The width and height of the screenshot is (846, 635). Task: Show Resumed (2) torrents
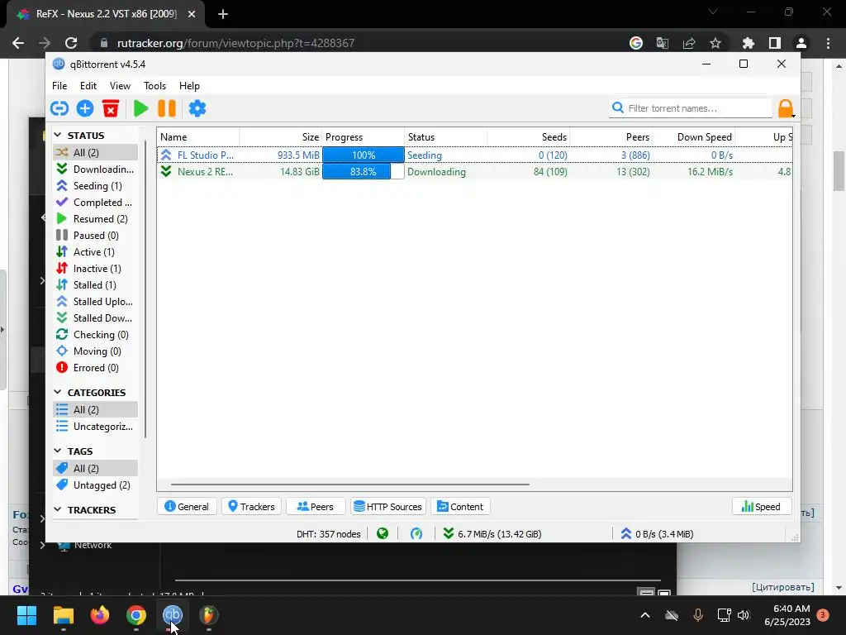point(96,218)
